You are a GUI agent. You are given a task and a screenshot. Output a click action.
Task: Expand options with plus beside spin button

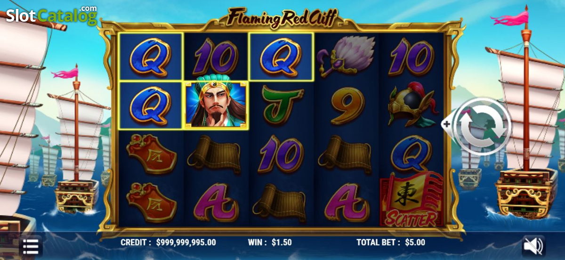coord(446,124)
